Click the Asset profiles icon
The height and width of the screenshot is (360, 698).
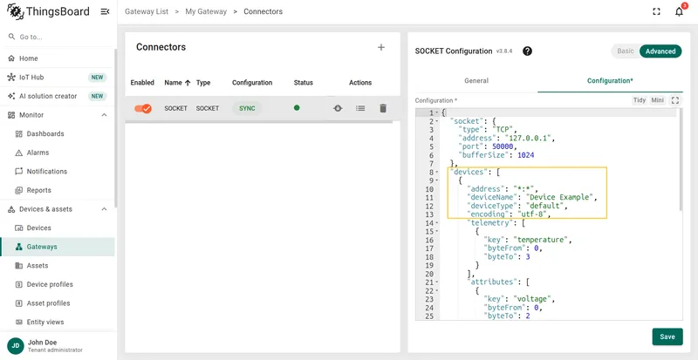click(x=18, y=303)
